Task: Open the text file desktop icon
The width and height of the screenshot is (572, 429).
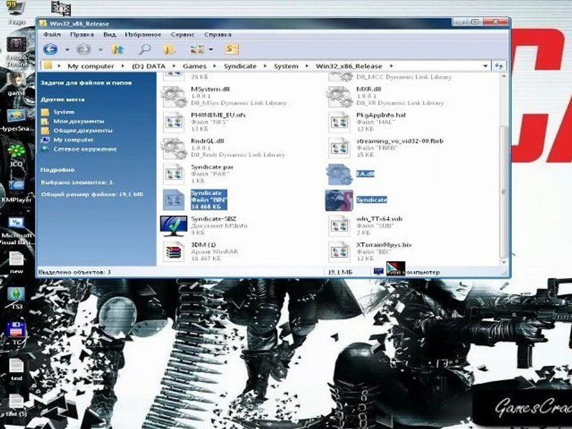Action: (x=17, y=369)
